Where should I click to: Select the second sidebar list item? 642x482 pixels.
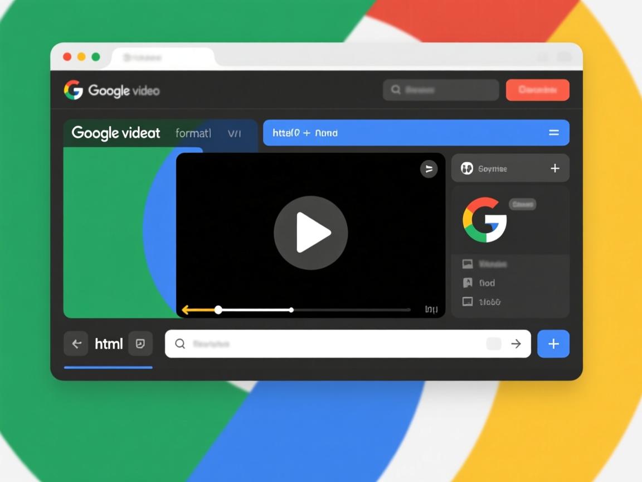tap(486, 283)
